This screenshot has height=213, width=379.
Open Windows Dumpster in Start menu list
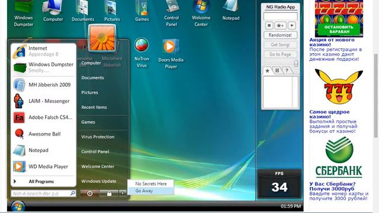pos(43,67)
